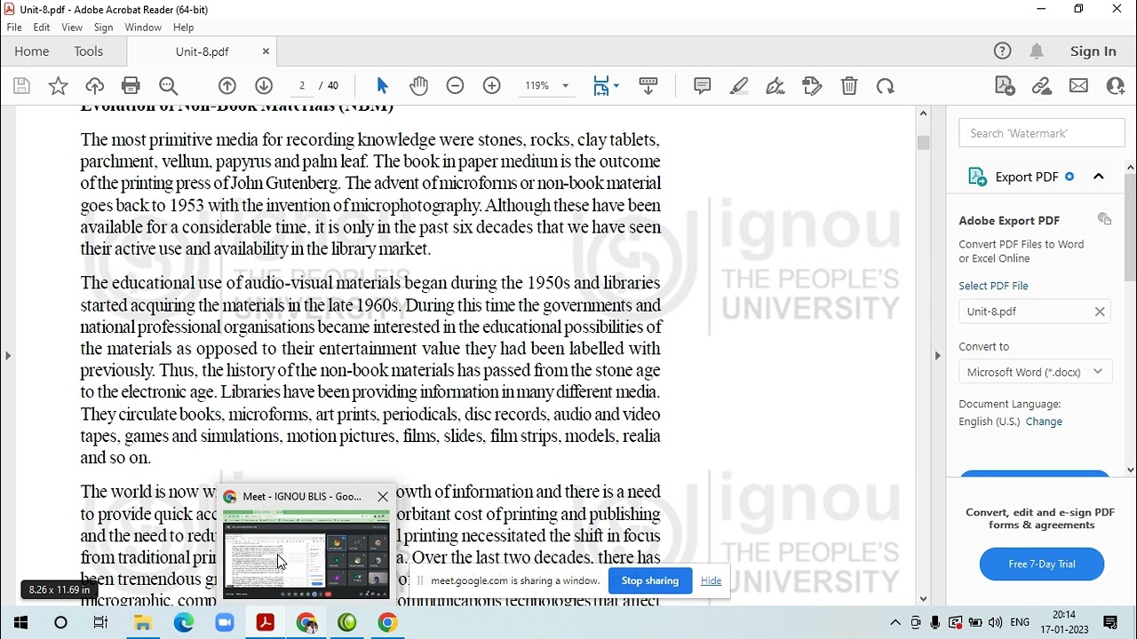Upload the file to the cloud
This screenshot has height=639, width=1137.
click(95, 86)
